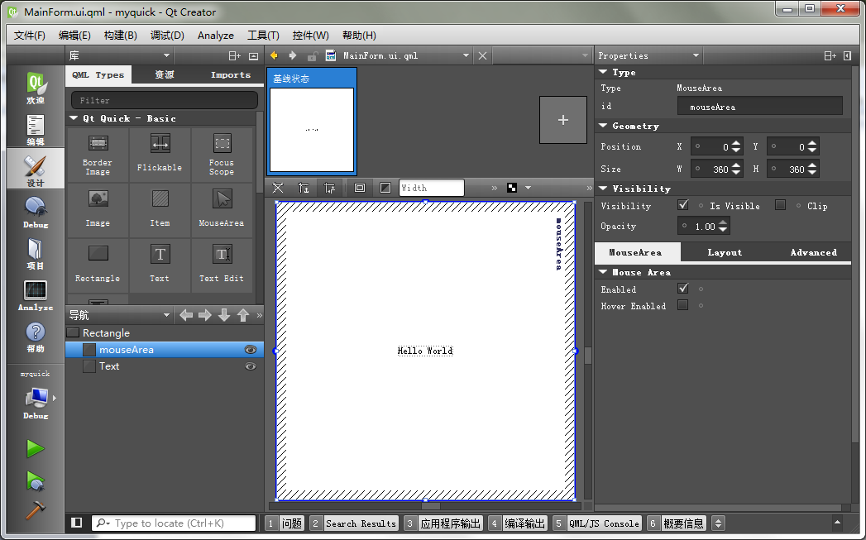Open the Debug mode in sidebar
Image resolution: width=866 pixels, height=540 pixels.
(36, 213)
